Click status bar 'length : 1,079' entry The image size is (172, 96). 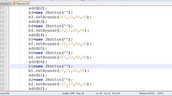(x=69, y=93)
